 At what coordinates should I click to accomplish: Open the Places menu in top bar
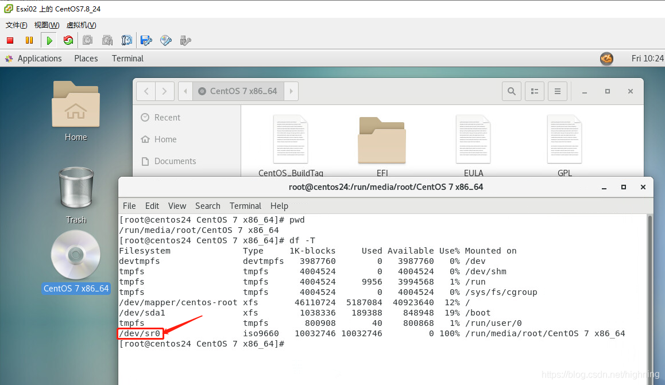(x=86, y=59)
